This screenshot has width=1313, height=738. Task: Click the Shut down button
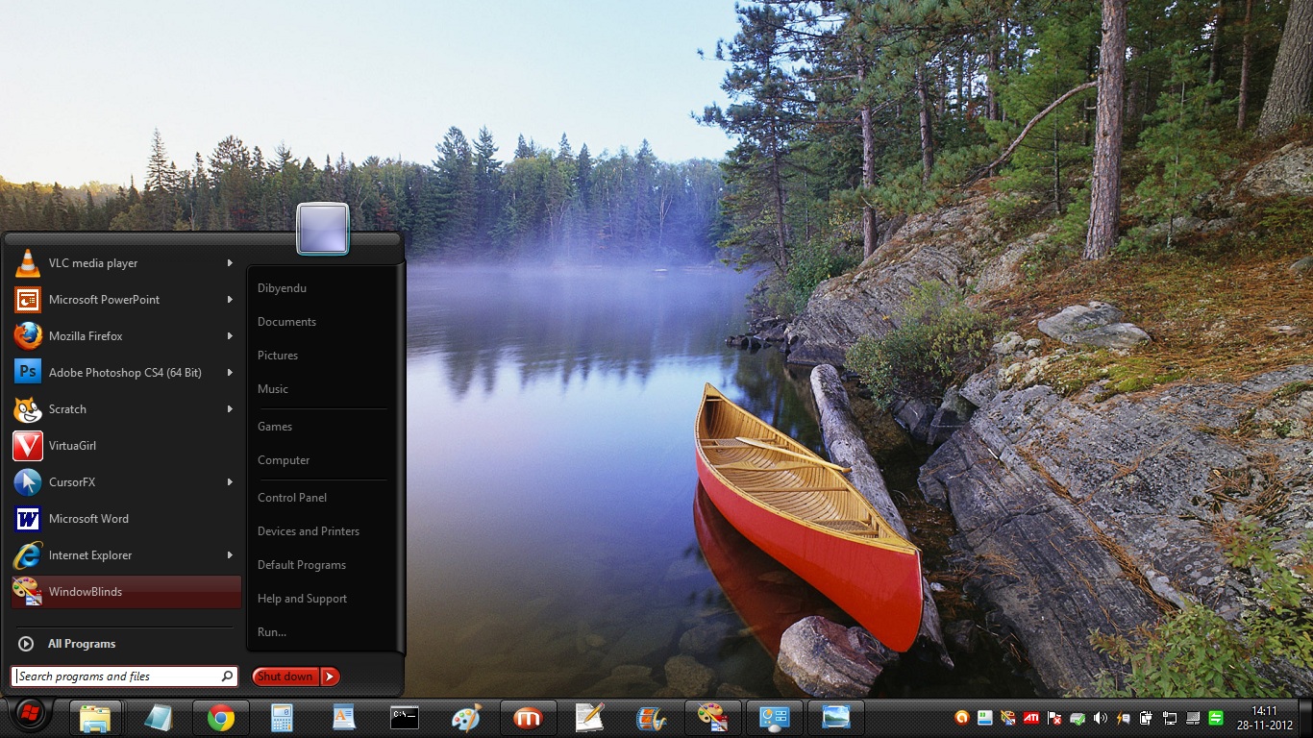pos(285,676)
